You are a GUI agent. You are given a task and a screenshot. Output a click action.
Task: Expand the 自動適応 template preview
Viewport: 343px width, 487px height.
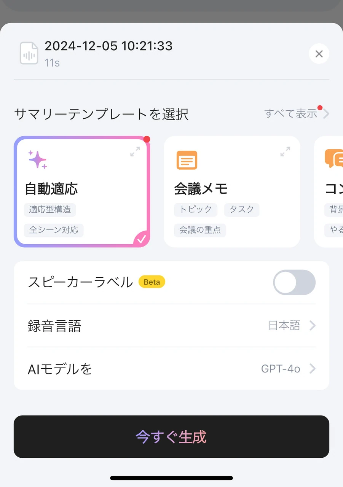pos(135,152)
